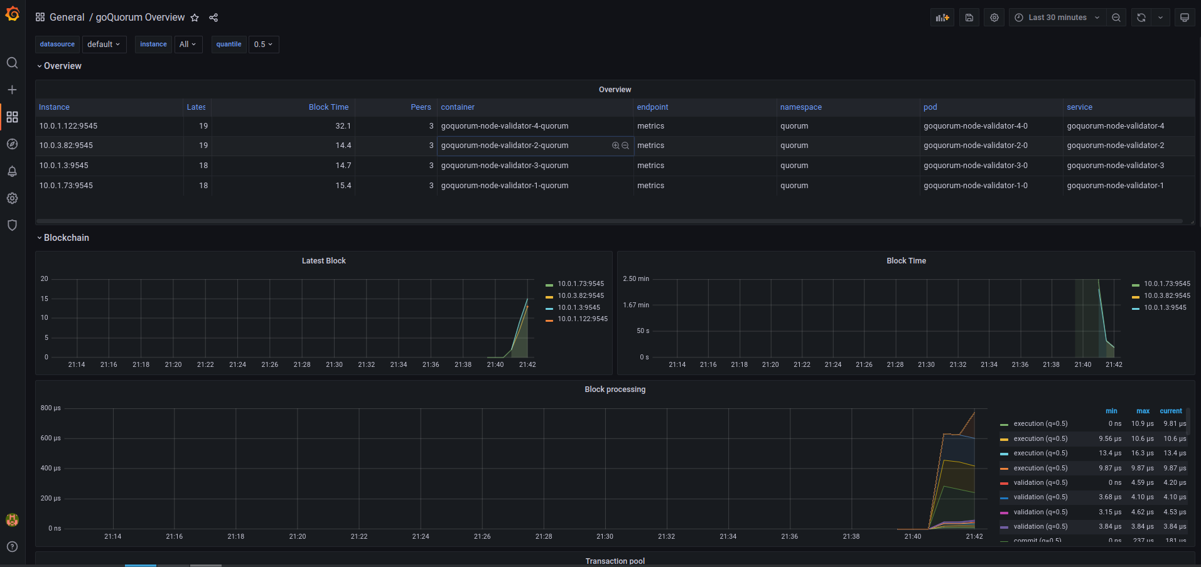Open the search dashboards icon in sidebar
The image size is (1201, 567).
12,63
